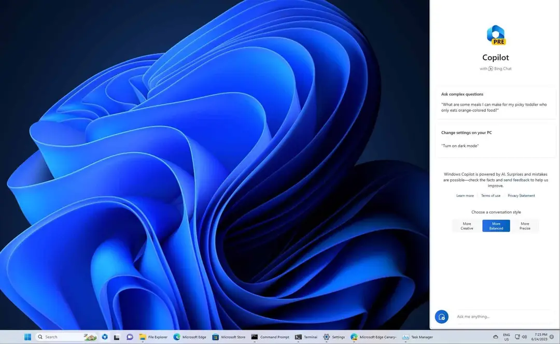Image resolution: width=560 pixels, height=344 pixels.
Task: Open Settings from the taskbar
Action: [x=334, y=337]
